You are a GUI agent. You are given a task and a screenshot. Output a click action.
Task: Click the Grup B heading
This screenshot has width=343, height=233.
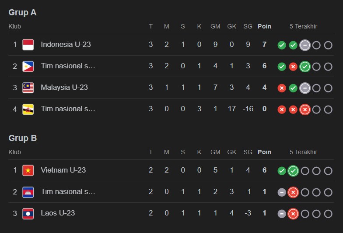(x=22, y=138)
